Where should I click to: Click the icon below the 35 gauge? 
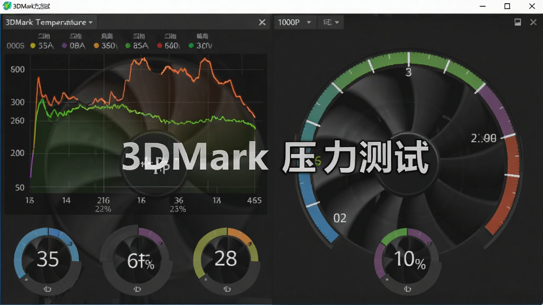47,289
